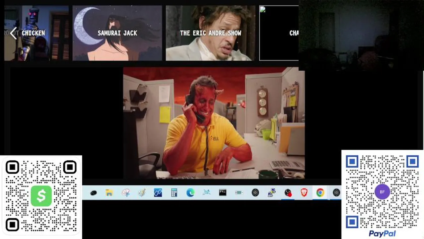Open File Explorer from the taskbar
The width and height of the screenshot is (424, 239).
click(x=109, y=193)
